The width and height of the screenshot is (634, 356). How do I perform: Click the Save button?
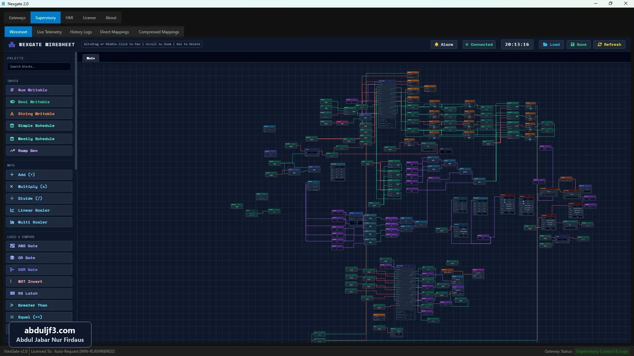pyautogui.click(x=579, y=44)
